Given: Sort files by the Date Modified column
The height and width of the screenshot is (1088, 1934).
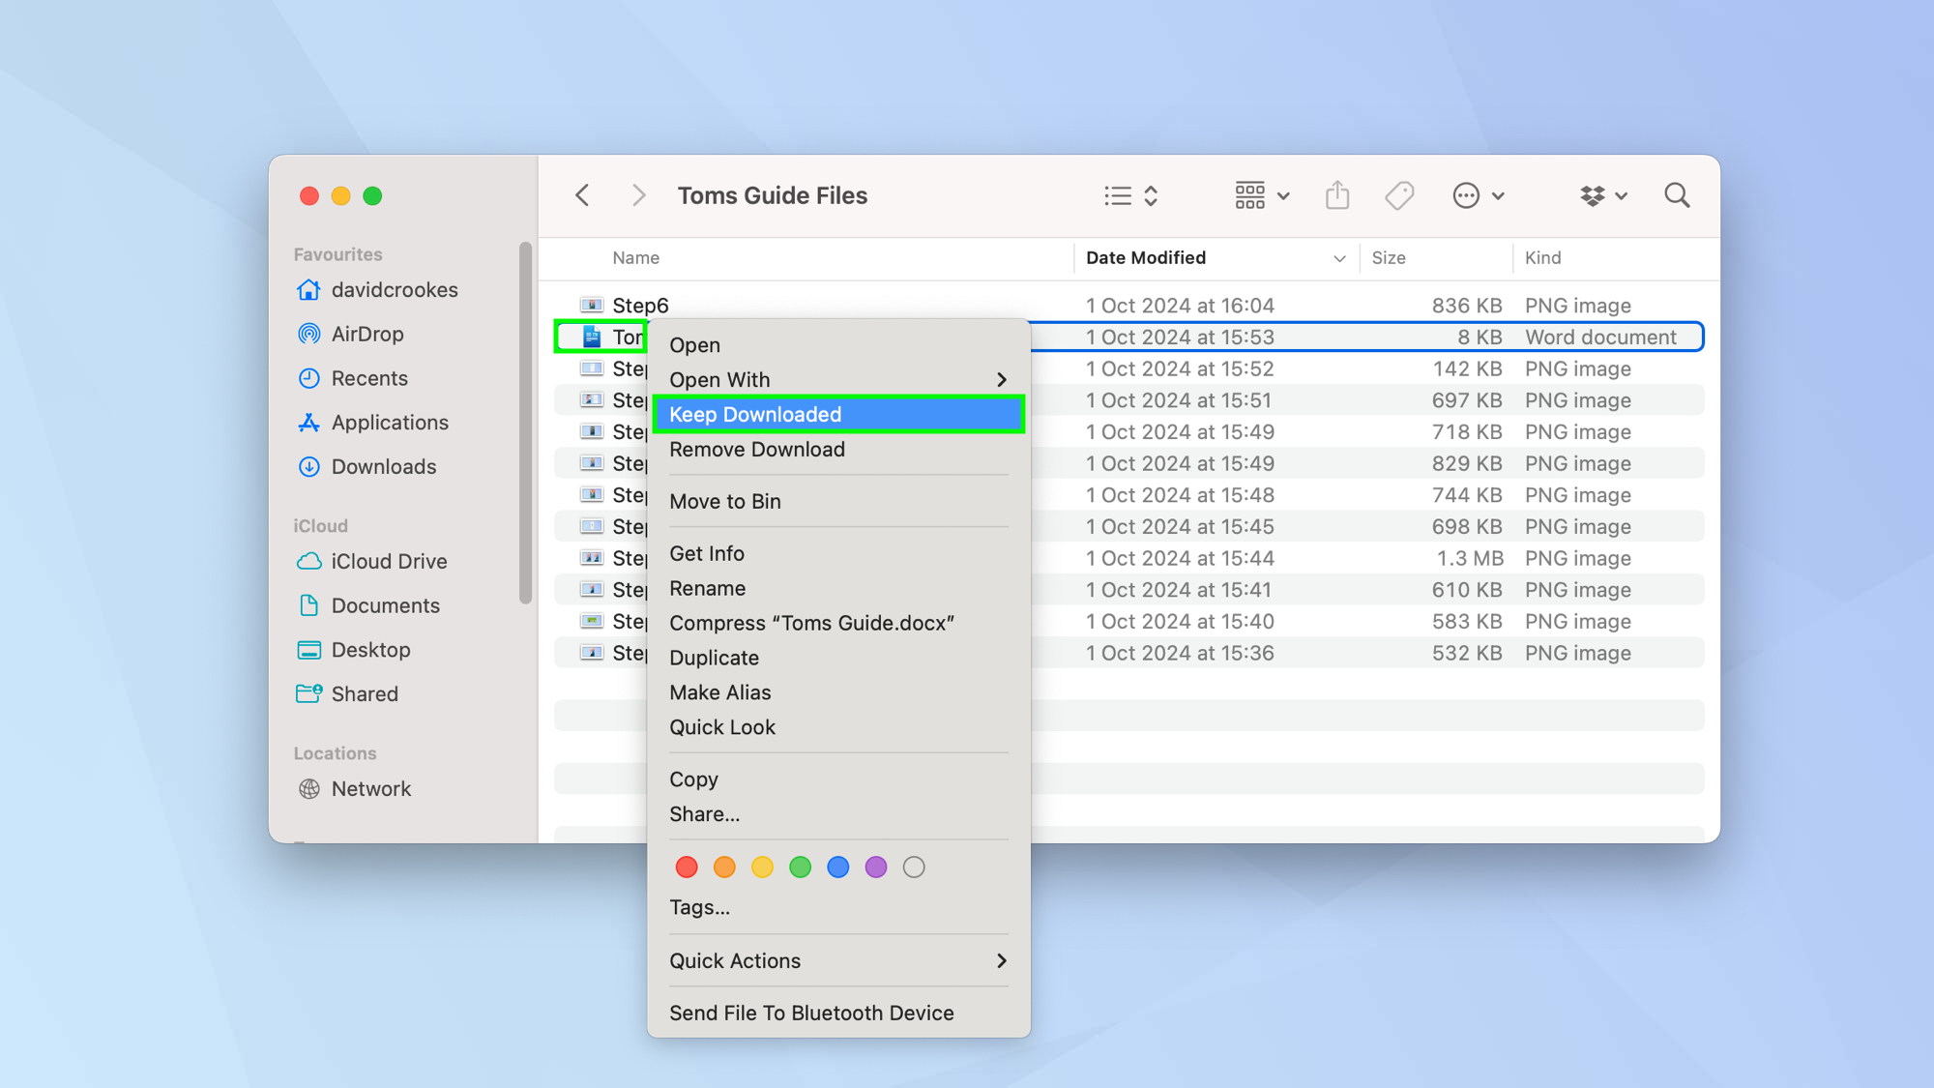Looking at the screenshot, I should tap(1145, 257).
